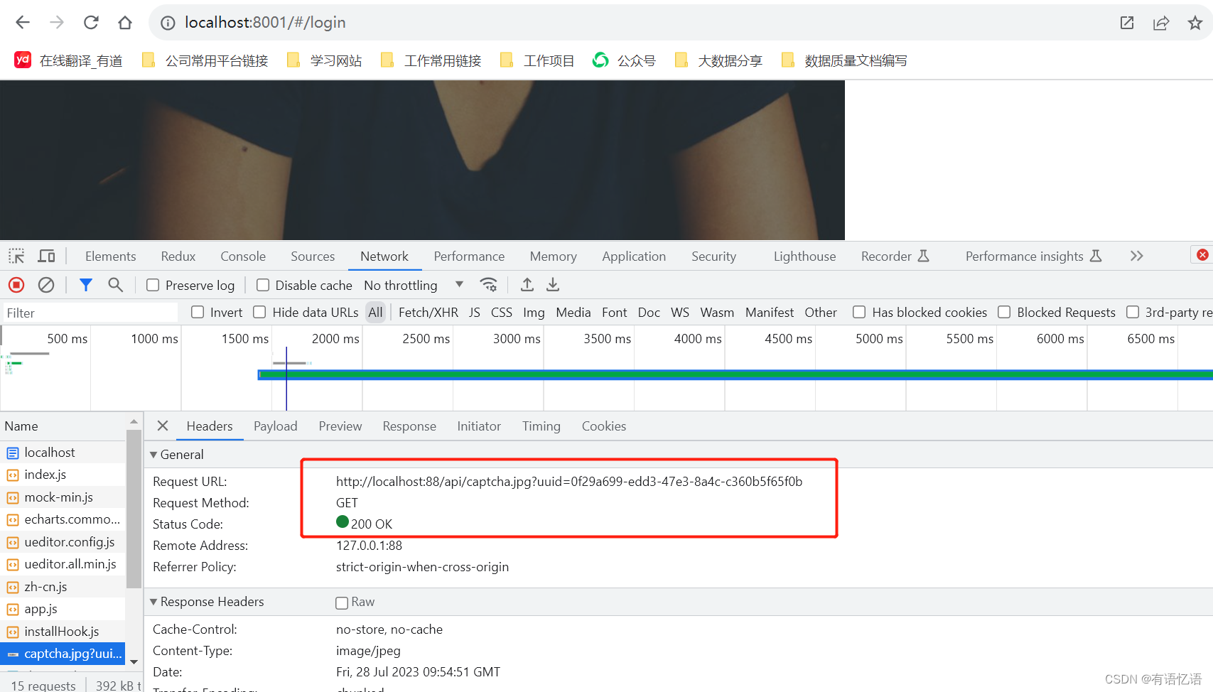Import HAR file upload icon

tap(527, 285)
